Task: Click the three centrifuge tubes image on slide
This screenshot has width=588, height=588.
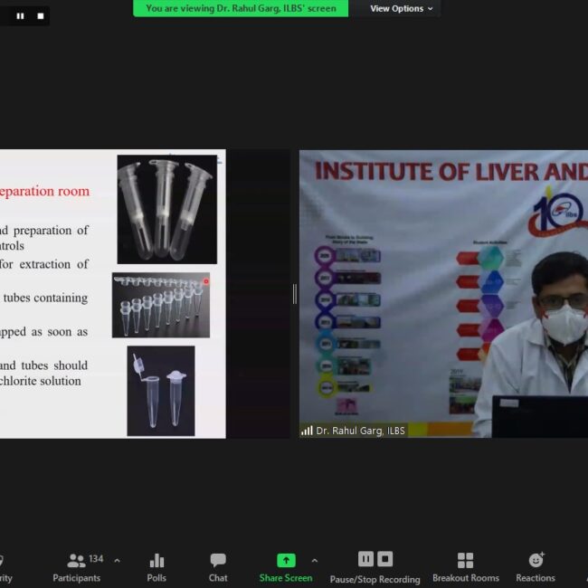Action: point(166,209)
